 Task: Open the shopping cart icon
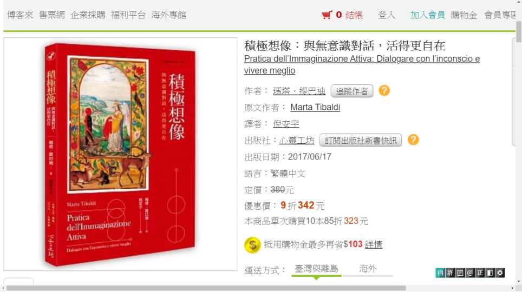point(327,15)
